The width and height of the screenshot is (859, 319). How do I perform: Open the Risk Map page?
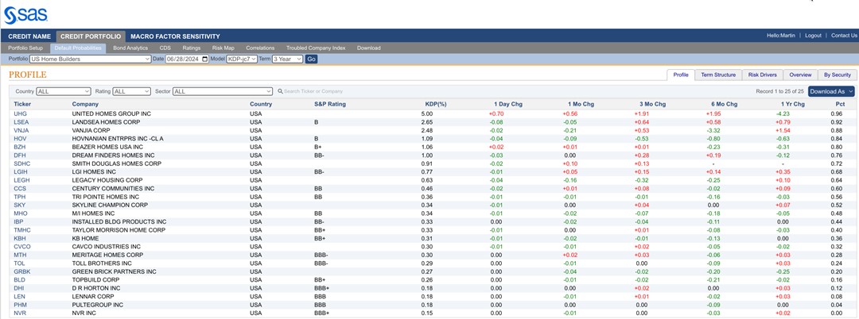pos(223,48)
